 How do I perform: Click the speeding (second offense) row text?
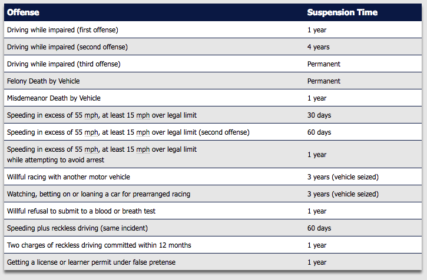pyautogui.click(x=128, y=132)
